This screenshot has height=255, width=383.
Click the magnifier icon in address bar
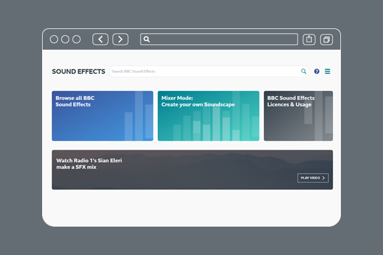(147, 39)
